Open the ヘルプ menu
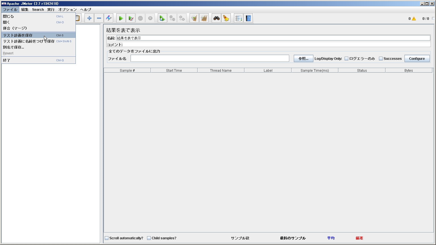 click(x=85, y=10)
